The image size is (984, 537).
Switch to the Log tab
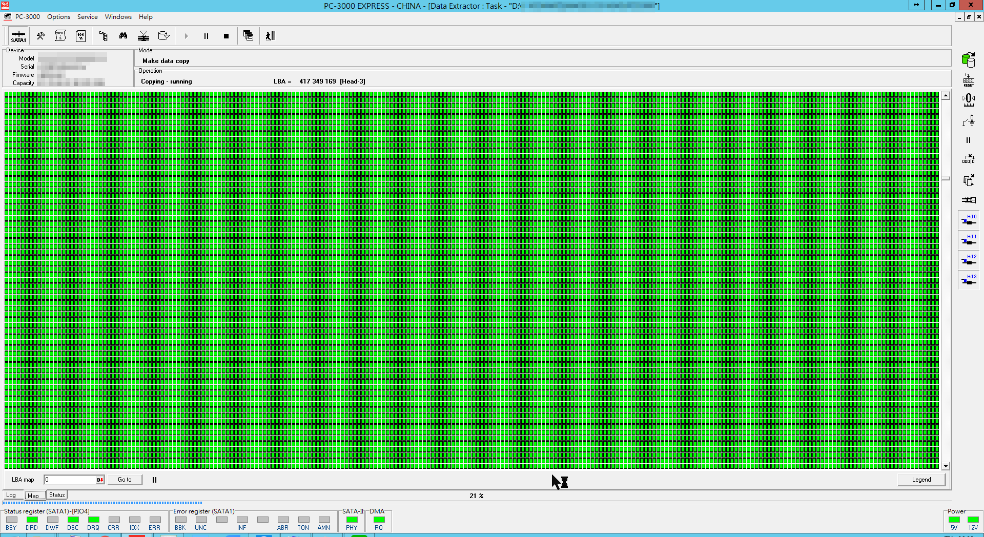tap(11, 495)
